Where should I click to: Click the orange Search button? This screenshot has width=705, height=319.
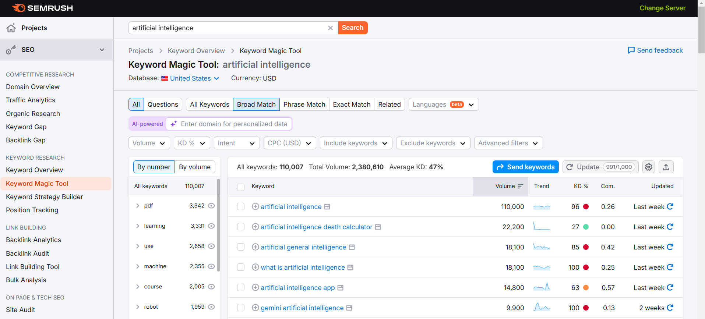pos(353,28)
